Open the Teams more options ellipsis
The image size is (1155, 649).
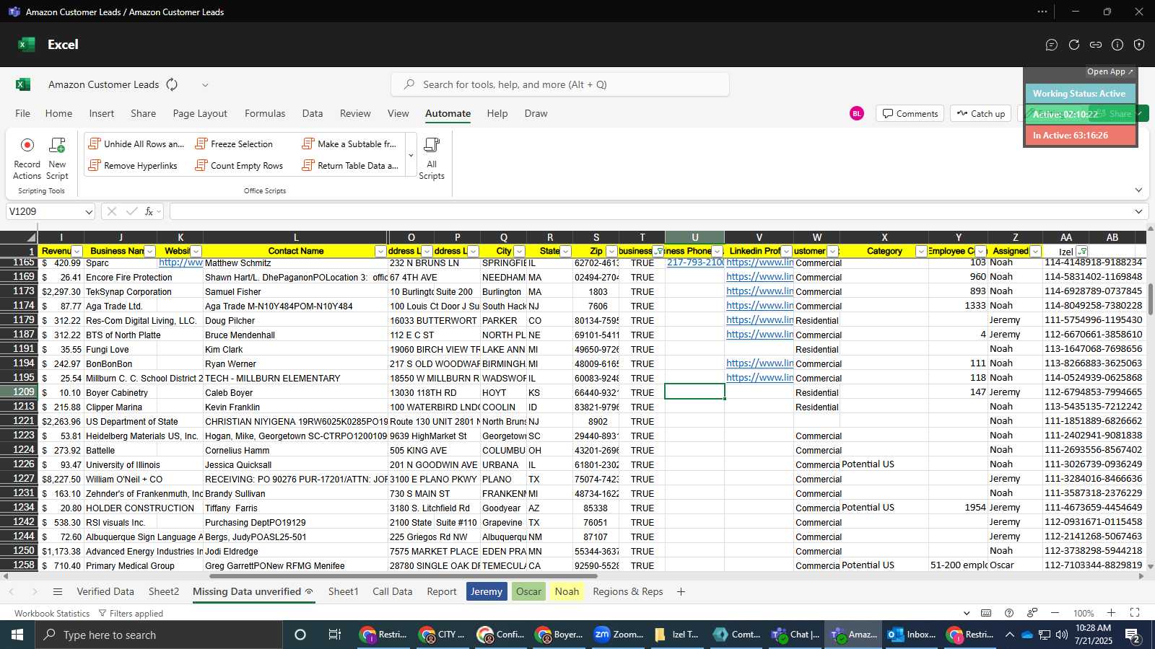point(1042,12)
